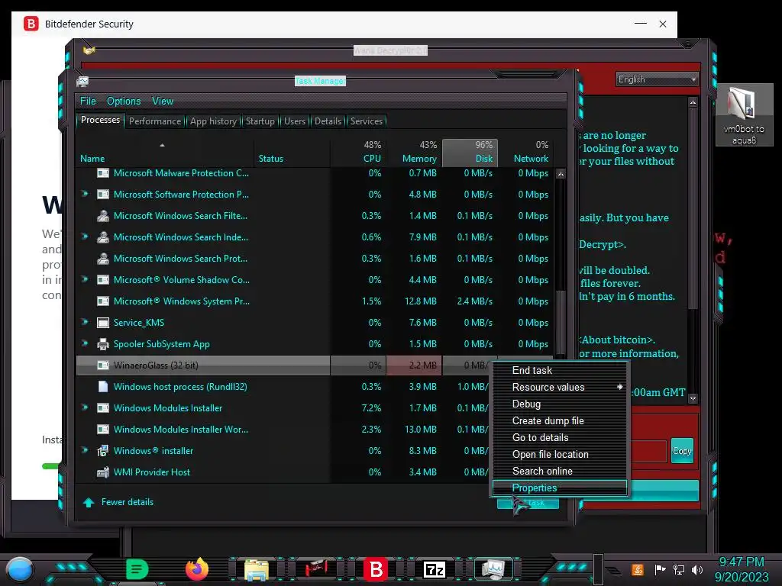Open Wana Decryptor taskbar button
Screen dimensions: 782x586
click(x=315, y=568)
